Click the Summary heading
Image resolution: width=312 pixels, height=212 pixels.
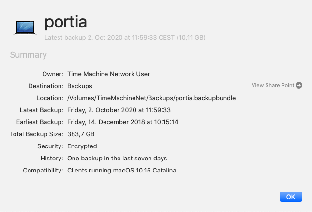point(28,55)
